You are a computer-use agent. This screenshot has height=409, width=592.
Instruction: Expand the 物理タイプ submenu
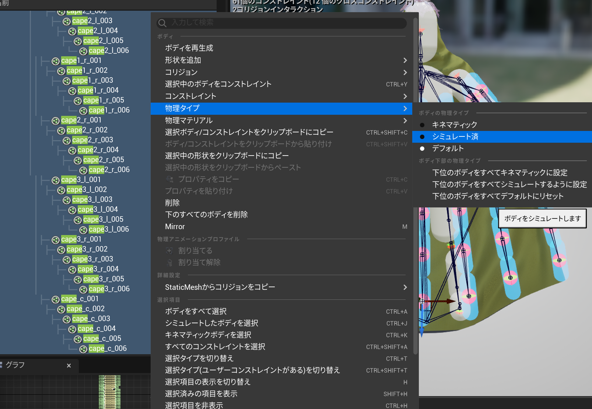coord(281,108)
